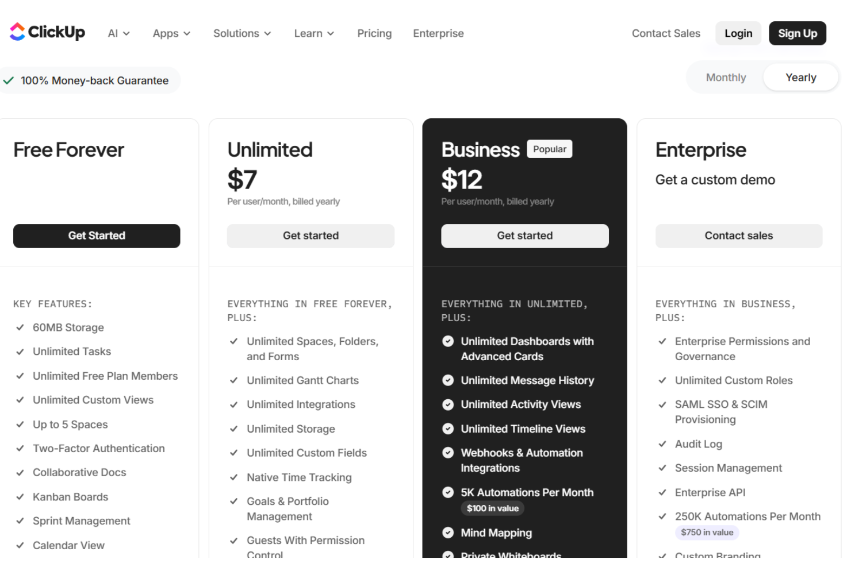Viewport: 851px width, 567px height.
Task: Click the check icon next to Audit Log
Action: pos(662,444)
